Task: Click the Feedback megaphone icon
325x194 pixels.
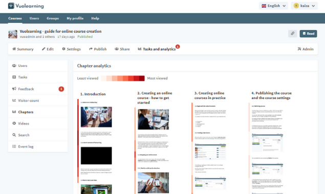Action: [x=14, y=89]
